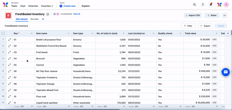Open the three-dots more options menu
This screenshot has height=110, width=232.
click(225, 16)
